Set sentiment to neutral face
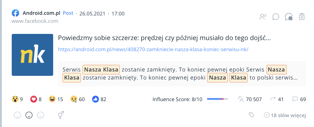314x127 pixels. coord(29,115)
